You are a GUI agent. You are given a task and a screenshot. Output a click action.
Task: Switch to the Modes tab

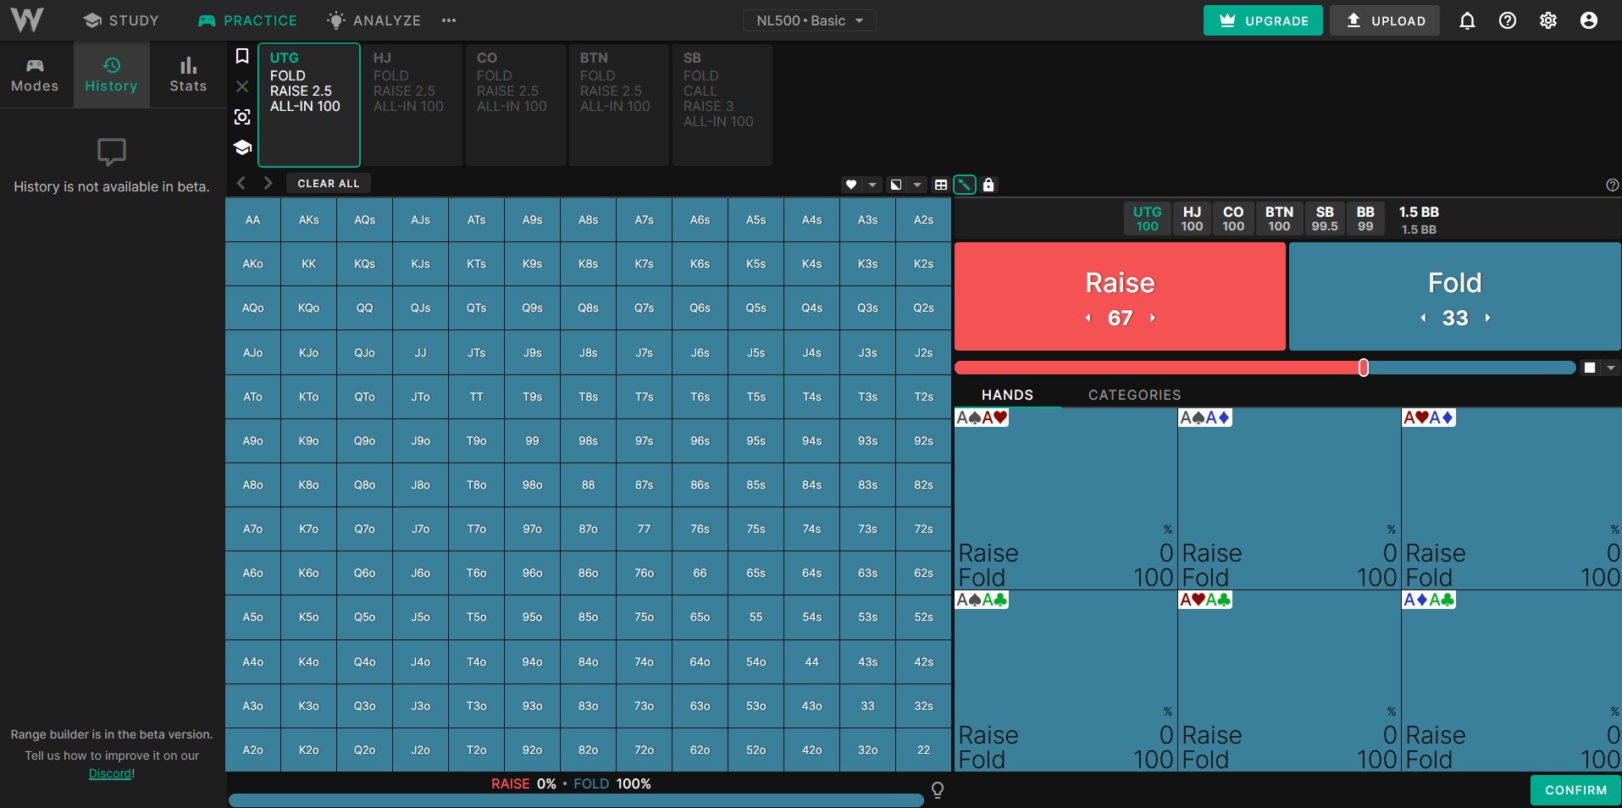tap(35, 75)
